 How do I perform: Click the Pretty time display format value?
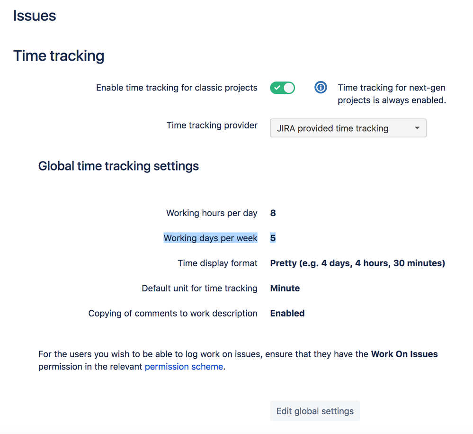[357, 263]
